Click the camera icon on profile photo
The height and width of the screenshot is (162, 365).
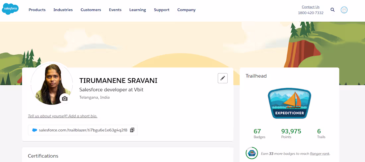[65, 99]
